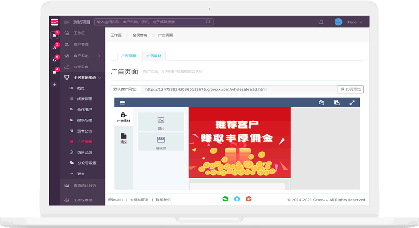Click the fullscreen expand icon in editor
Screen dimensions: 419x228
point(352,102)
